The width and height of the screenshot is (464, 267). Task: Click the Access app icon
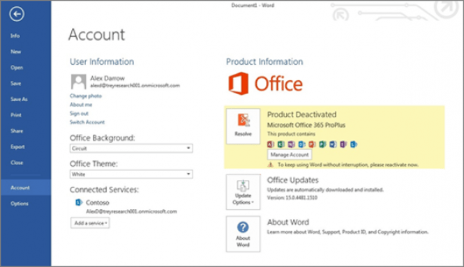(271, 144)
